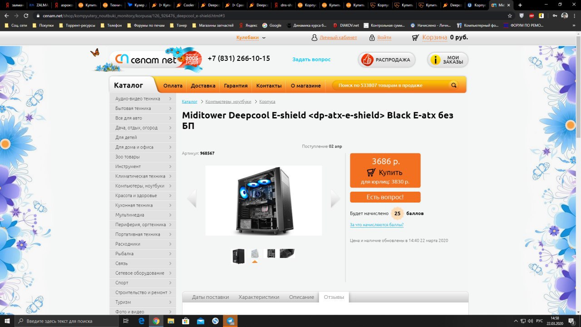
Task: Expand Бытовая техника category
Action: coord(143,108)
